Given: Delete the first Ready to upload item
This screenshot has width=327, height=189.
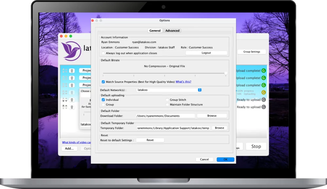Looking at the screenshot, I should (x=72, y=100).
